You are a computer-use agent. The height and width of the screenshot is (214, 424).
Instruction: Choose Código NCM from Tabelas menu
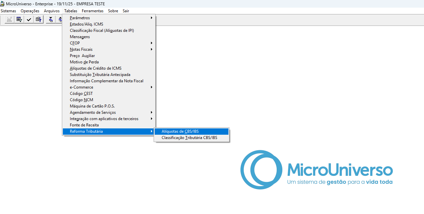point(81,100)
